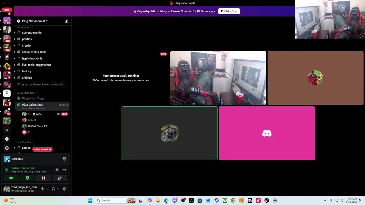Viewport: 365px width, 205px height.
Task: Open the current-events channel
Action: pos(42,32)
